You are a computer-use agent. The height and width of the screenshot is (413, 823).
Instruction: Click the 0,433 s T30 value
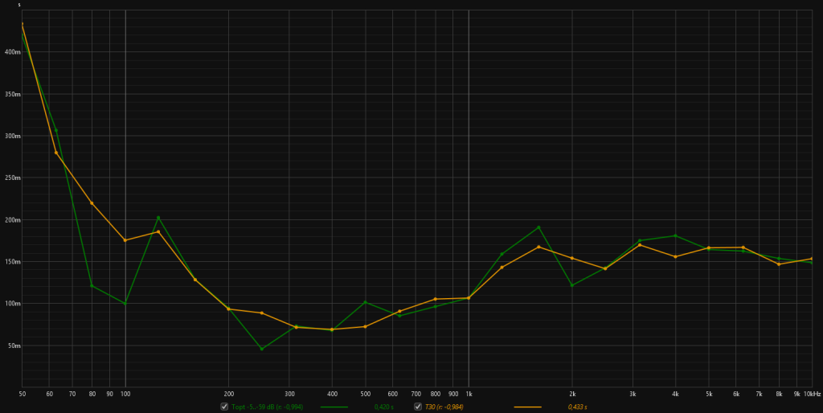tap(577, 407)
